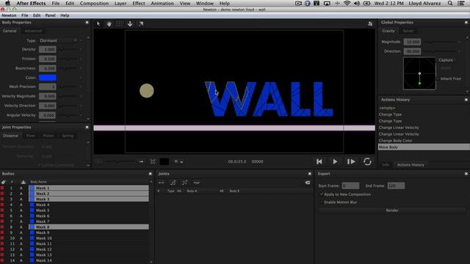Image resolution: width=470 pixels, height=264 pixels.
Task: Close the Export panel
Action: [466, 174]
